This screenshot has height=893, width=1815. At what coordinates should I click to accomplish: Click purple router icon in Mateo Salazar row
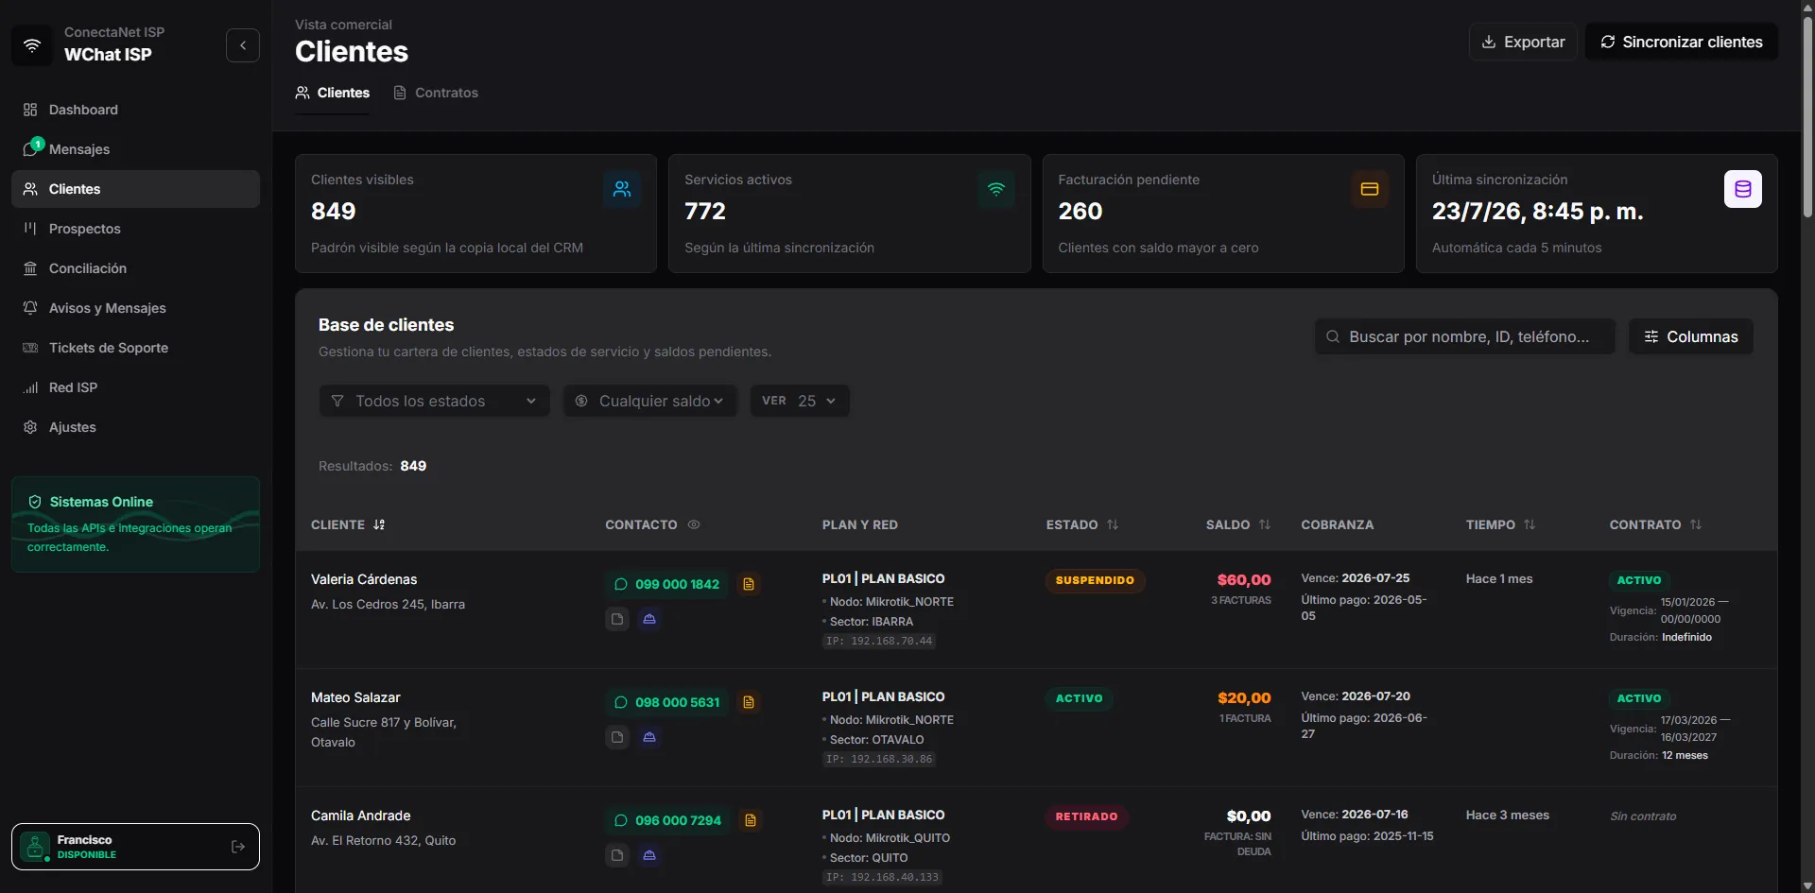649,737
